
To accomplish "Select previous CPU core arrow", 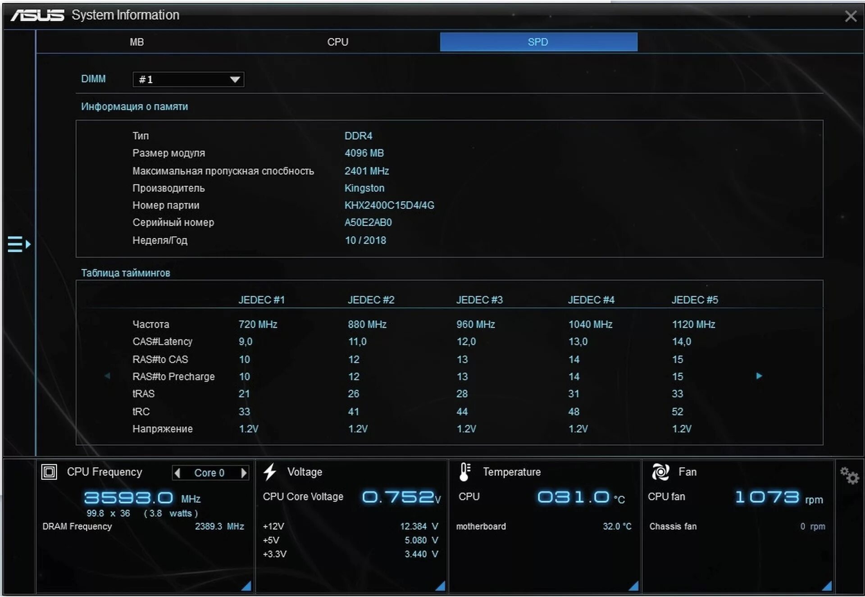I will point(178,473).
